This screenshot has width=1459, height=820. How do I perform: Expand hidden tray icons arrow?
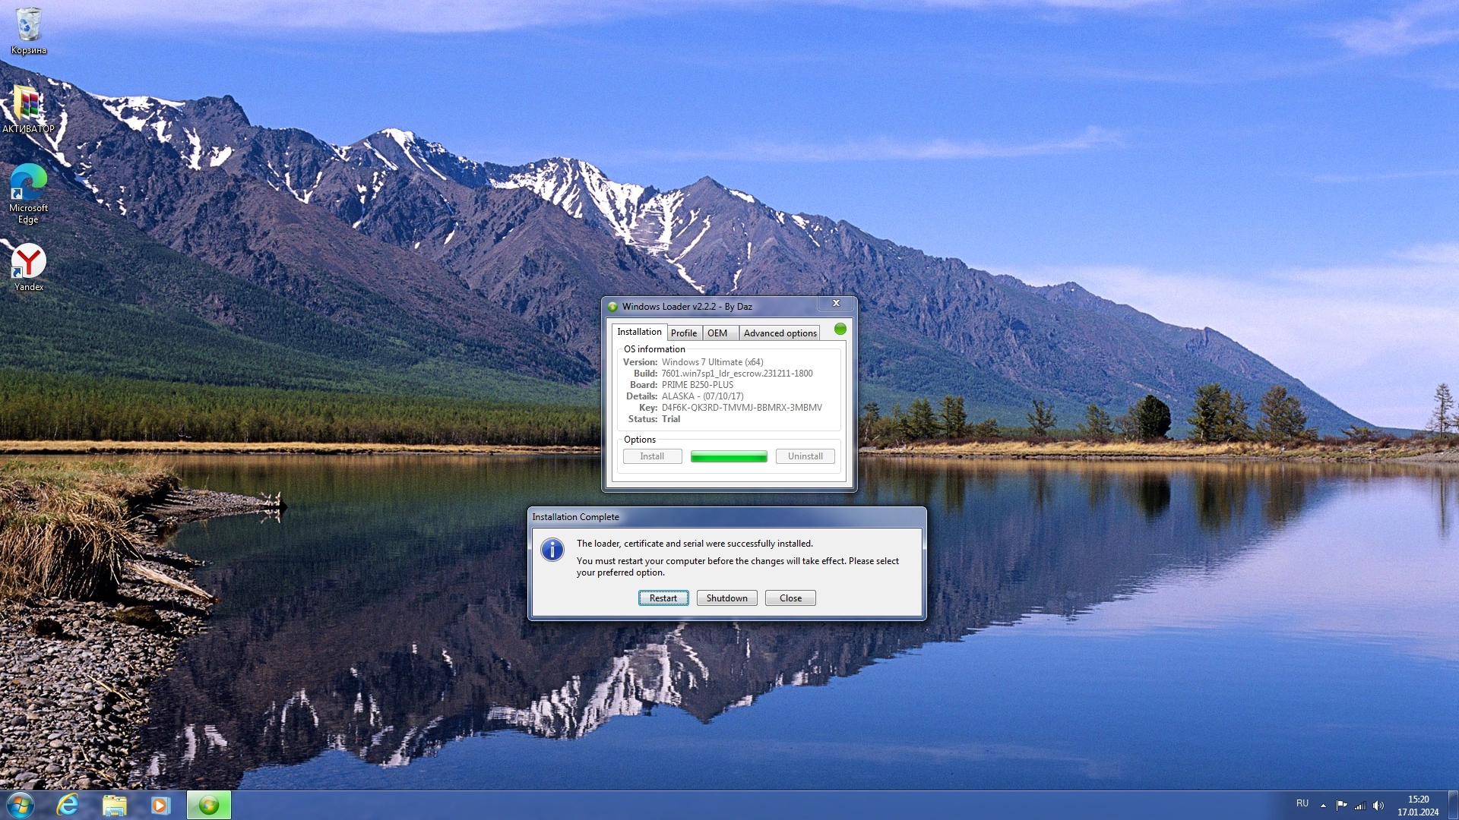click(x=1323, y=806)
